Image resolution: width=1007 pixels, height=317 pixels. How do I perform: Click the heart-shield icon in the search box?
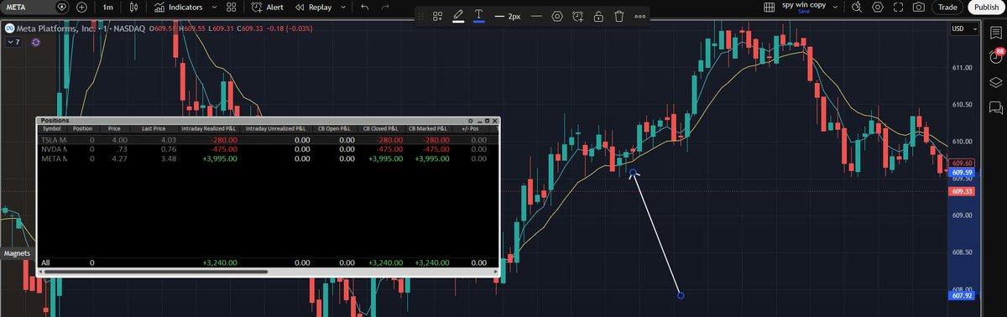click(62, 7)
